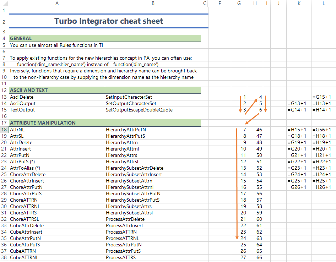Select the ProcessAttrInsert cell
The height and width of the screenshot is (262, 336).
pos(153,225)
